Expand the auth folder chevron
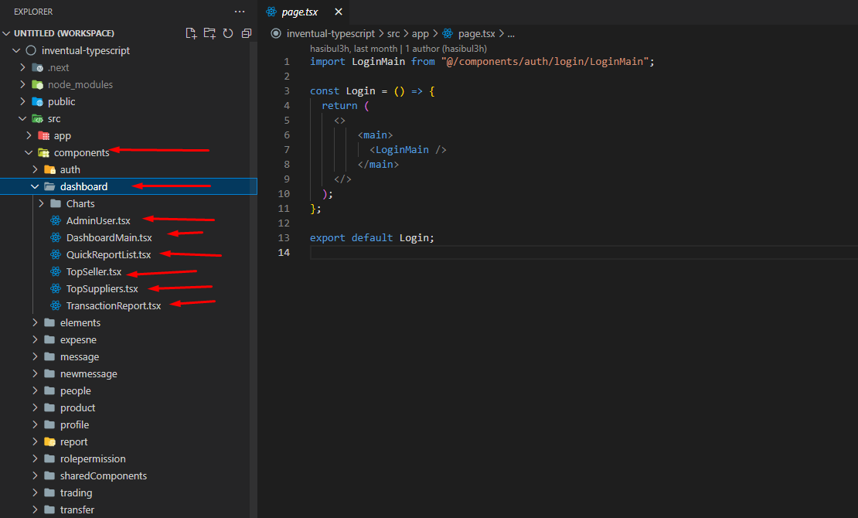 (x=35, y=169)
